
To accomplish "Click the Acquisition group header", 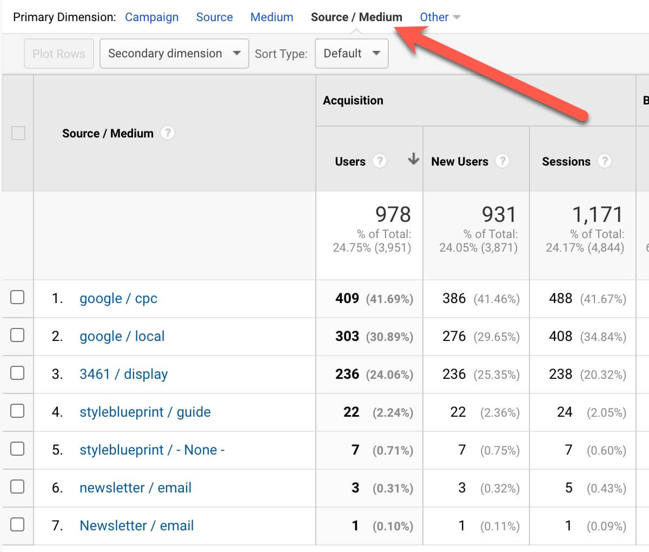I will click(353, 100).
